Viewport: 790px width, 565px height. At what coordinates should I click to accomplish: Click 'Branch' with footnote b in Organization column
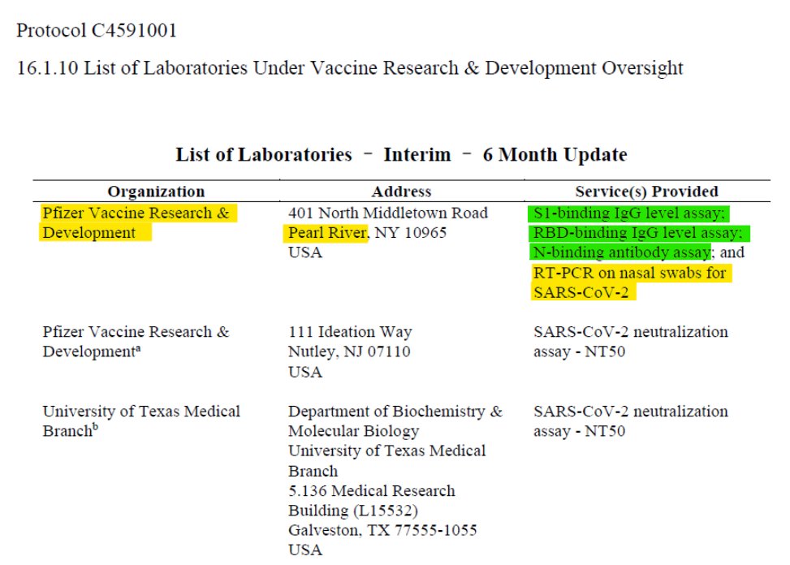(x=70, y=431)
